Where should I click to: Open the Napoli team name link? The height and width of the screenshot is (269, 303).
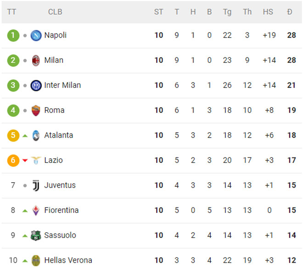pyautogui.click(x=56, y=35)
